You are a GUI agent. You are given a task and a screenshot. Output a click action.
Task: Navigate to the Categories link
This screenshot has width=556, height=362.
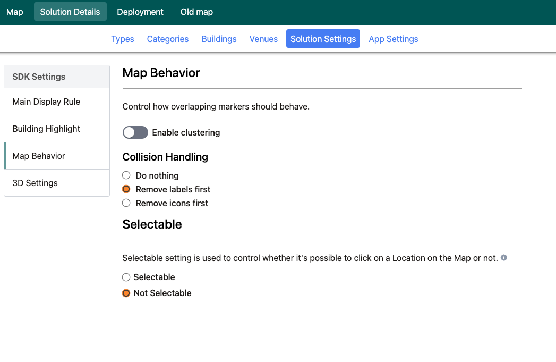point(168,39)
